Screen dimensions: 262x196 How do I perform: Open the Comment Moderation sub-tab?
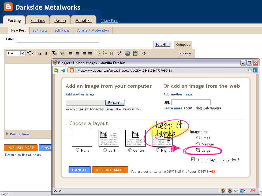[93, 30]
